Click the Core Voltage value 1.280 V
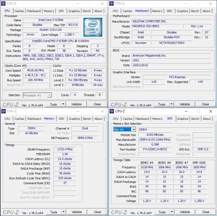This screenshot has width=217, height=216. pos(69,35)
